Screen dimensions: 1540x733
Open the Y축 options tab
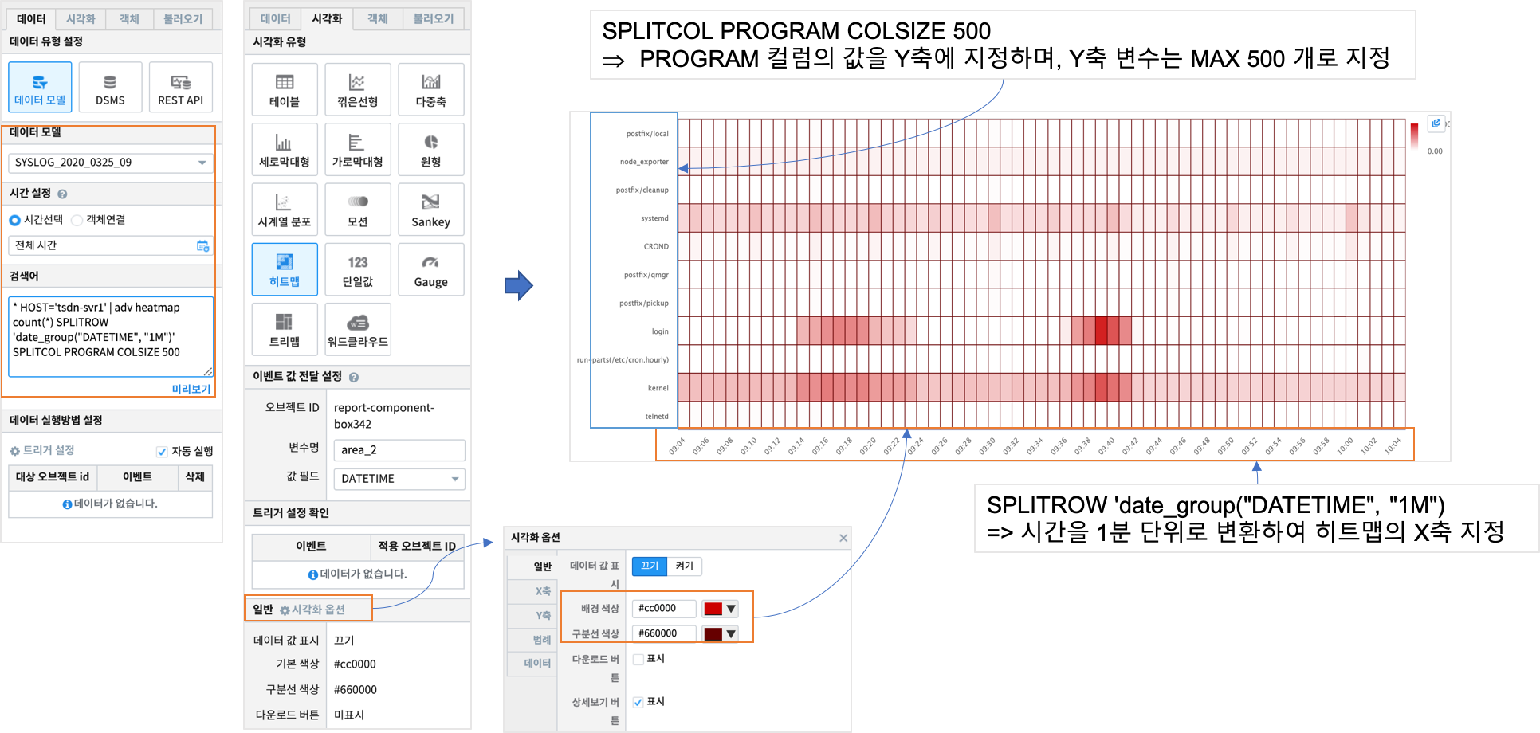point(532,616)
